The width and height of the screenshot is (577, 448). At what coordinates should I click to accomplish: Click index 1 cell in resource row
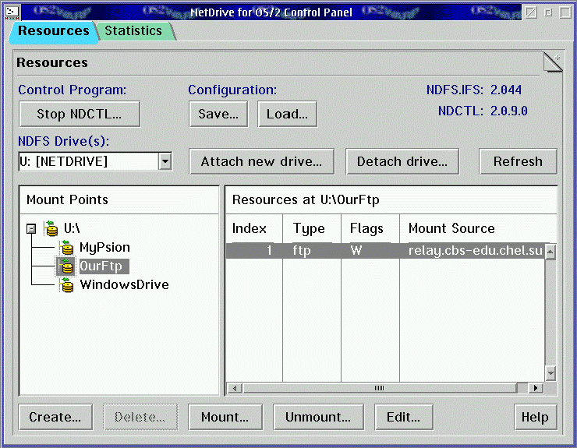(x=254, y=250)
